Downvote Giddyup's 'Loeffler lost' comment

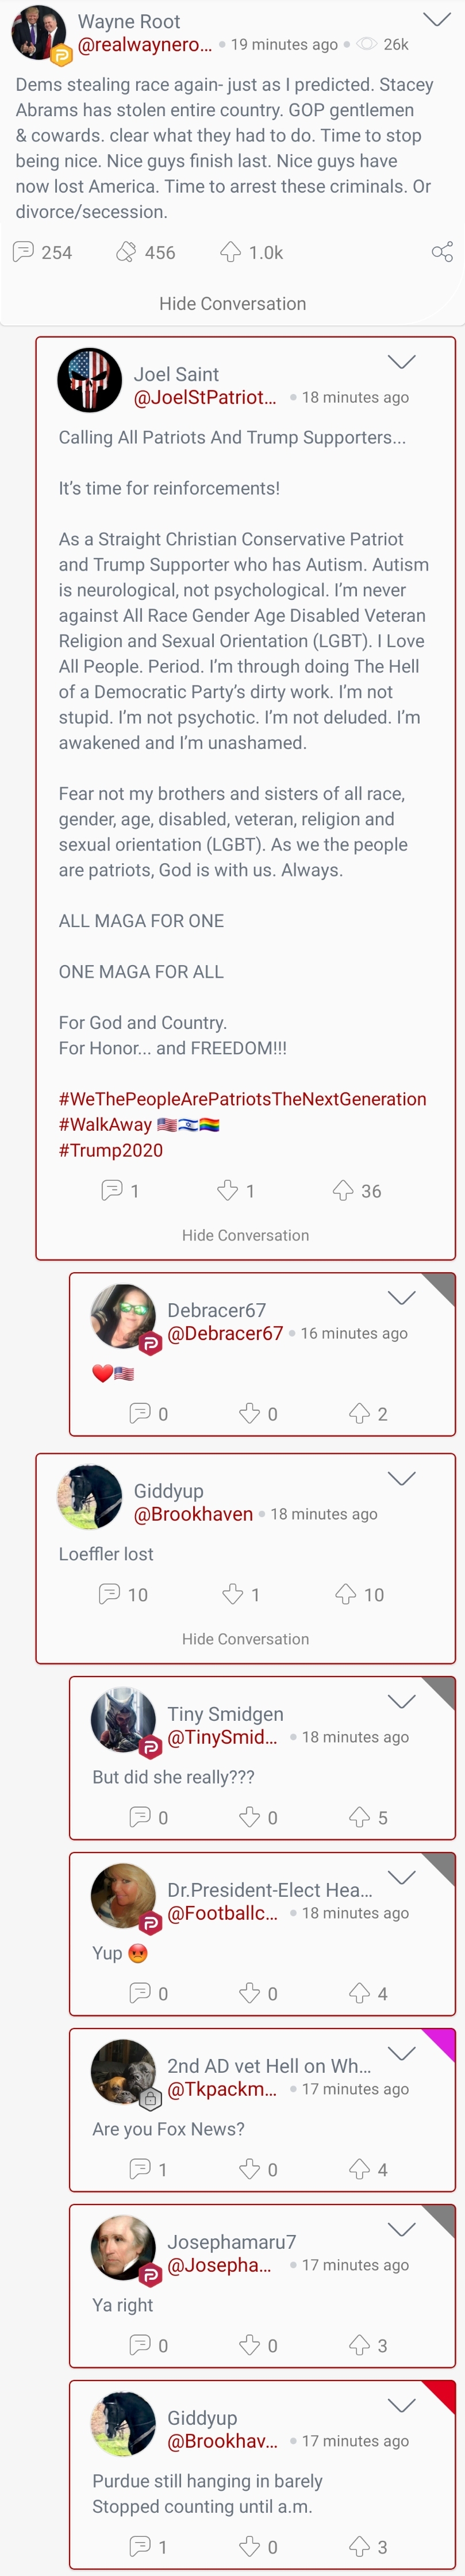(233, 1594)
